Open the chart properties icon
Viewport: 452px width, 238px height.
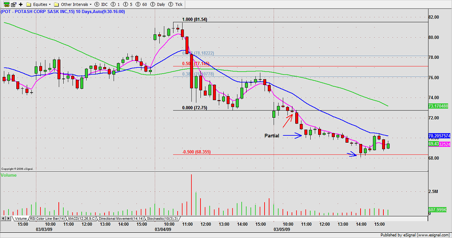click(x=13, y=4)
